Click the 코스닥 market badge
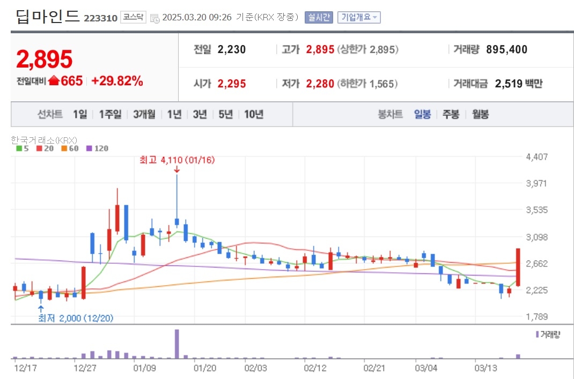The image size is (574, 379). click(133, 17)
